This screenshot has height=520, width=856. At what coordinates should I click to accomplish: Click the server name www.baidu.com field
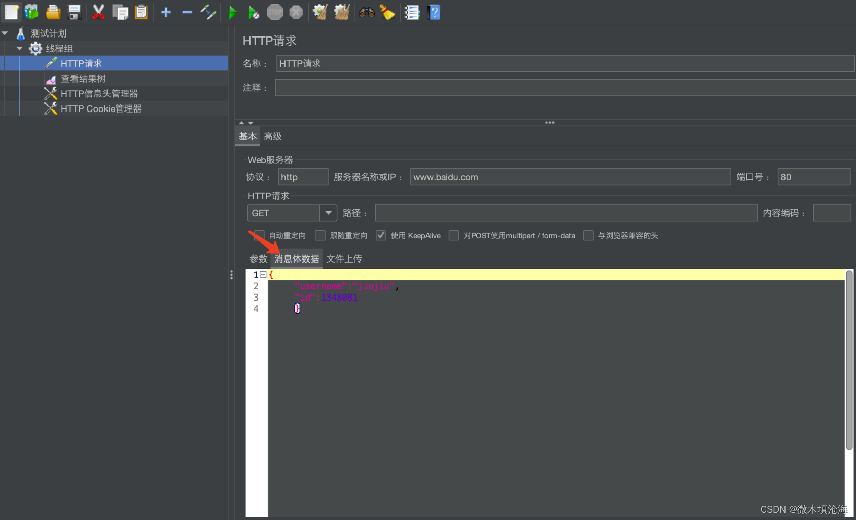570,177
